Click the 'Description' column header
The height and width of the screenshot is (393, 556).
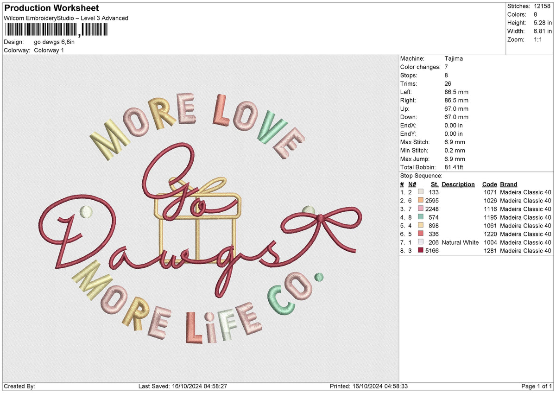tap(458, 184)
